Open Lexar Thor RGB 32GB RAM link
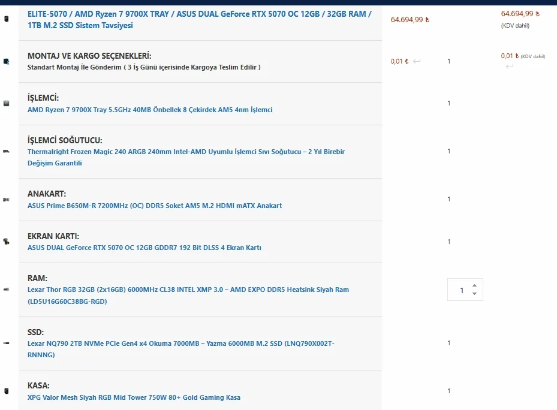Screen dimensions: 557x410 tap(188, 296)
